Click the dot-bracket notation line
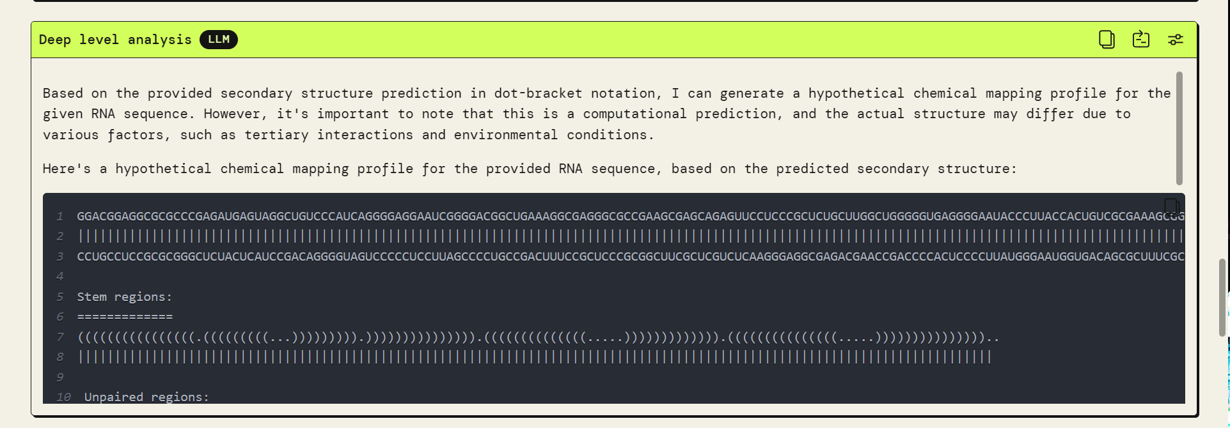1230x428 pixels. pos(537,337)
